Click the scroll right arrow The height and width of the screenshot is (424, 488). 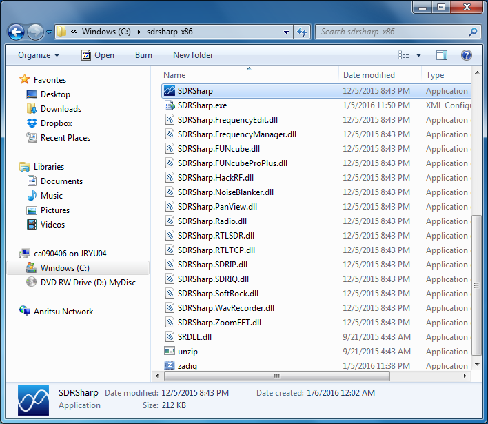pyautogui.click(x=465, y=376)
